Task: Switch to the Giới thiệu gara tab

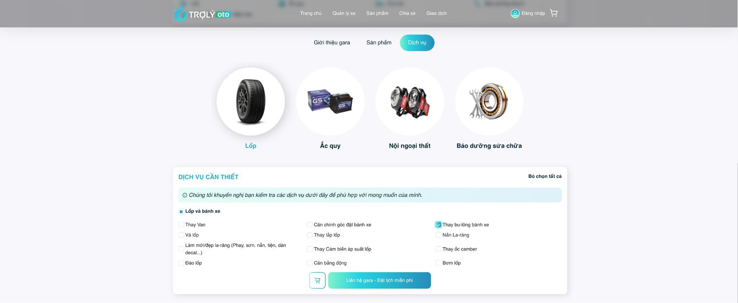Action: pyautogui.click(x=332, y=43)
